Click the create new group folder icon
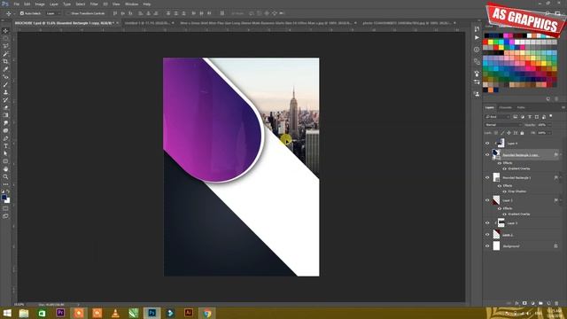The width and height of the screenshot is (567, 319). click(x=540, y=303)
